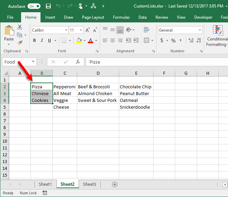This screenshot has width=228, height=197.
Task: Open the font name Calibri dropdown
Action: (65, 30)
